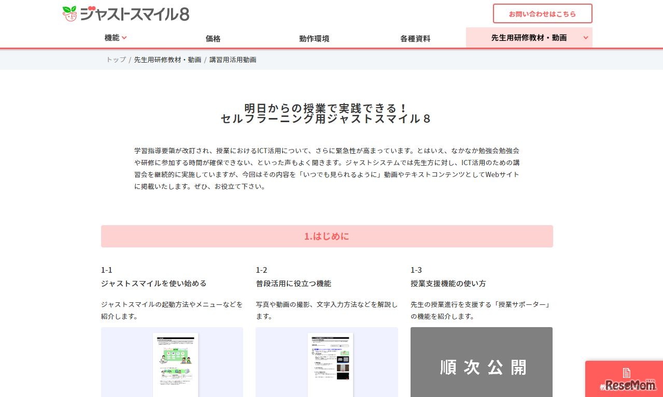The height and width of the screenshot is (397, 663).
Task: Open the 1-1 ジャストスマイルを使い始める thumbnail
Action: (172, 362)
